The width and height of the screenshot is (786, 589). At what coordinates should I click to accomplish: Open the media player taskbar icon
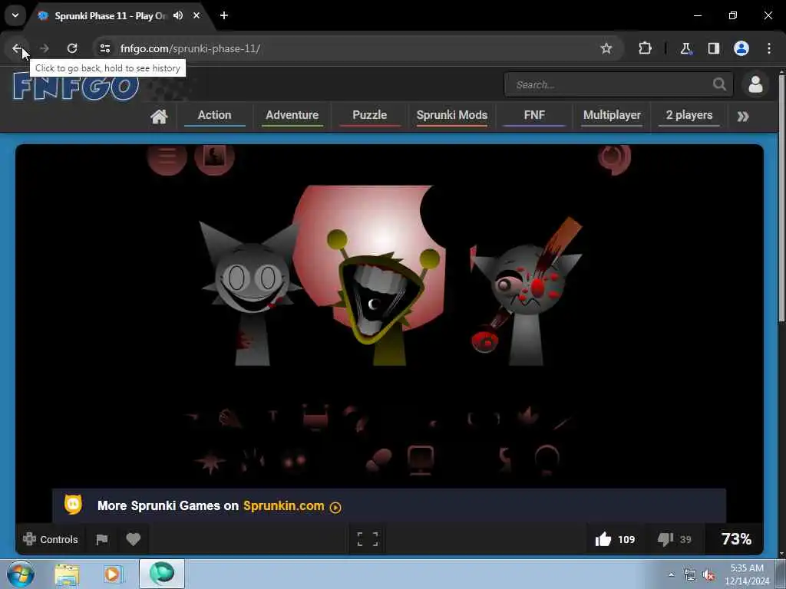114,574
